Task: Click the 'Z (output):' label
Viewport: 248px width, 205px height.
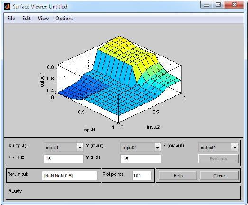Action: pyautogui.click(x=174, y=146)
